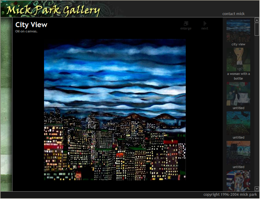
Task: Click the Mick Park Gallery logo
Action: 53,10
